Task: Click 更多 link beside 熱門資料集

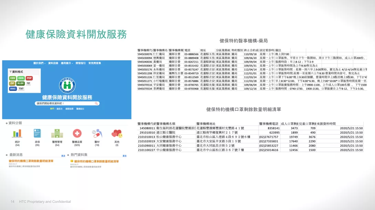Action: coord(125,156)
